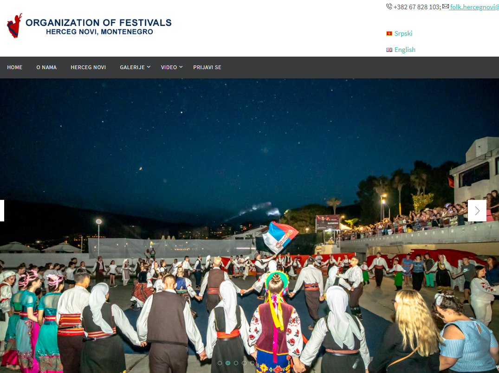The width and height of the screenshot is (499, 373).
Task: Expand the VIDEO dropdown menu
Action: [172, 67]
